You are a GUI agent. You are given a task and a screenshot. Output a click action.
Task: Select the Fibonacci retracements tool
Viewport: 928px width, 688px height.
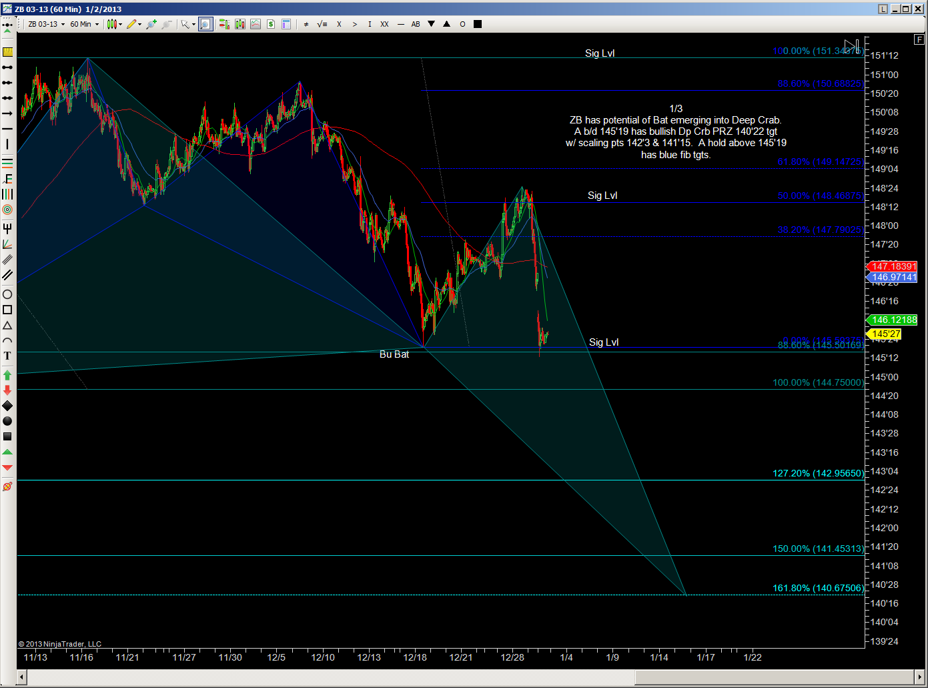tap(7, 163)
